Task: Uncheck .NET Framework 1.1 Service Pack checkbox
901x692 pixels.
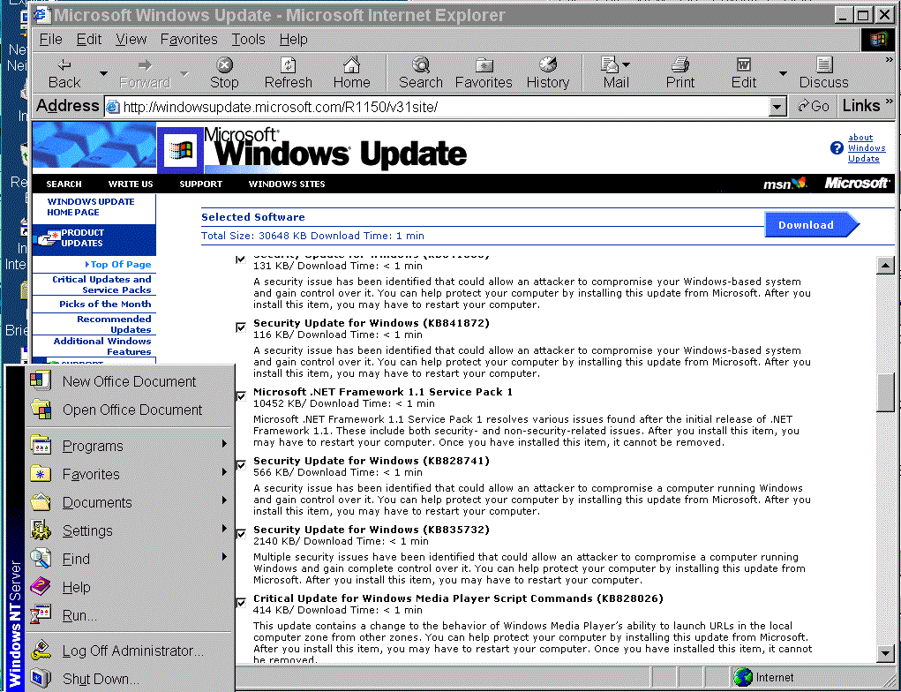Action: pyautogui.click(x=241, y=396)
